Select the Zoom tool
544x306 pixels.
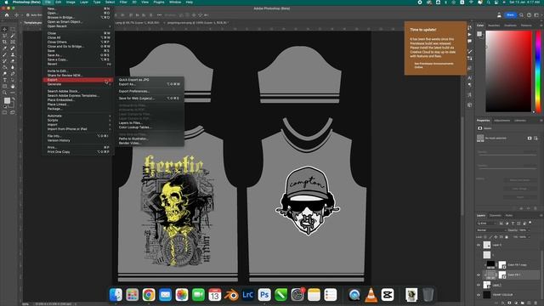[x=4, y=93]
